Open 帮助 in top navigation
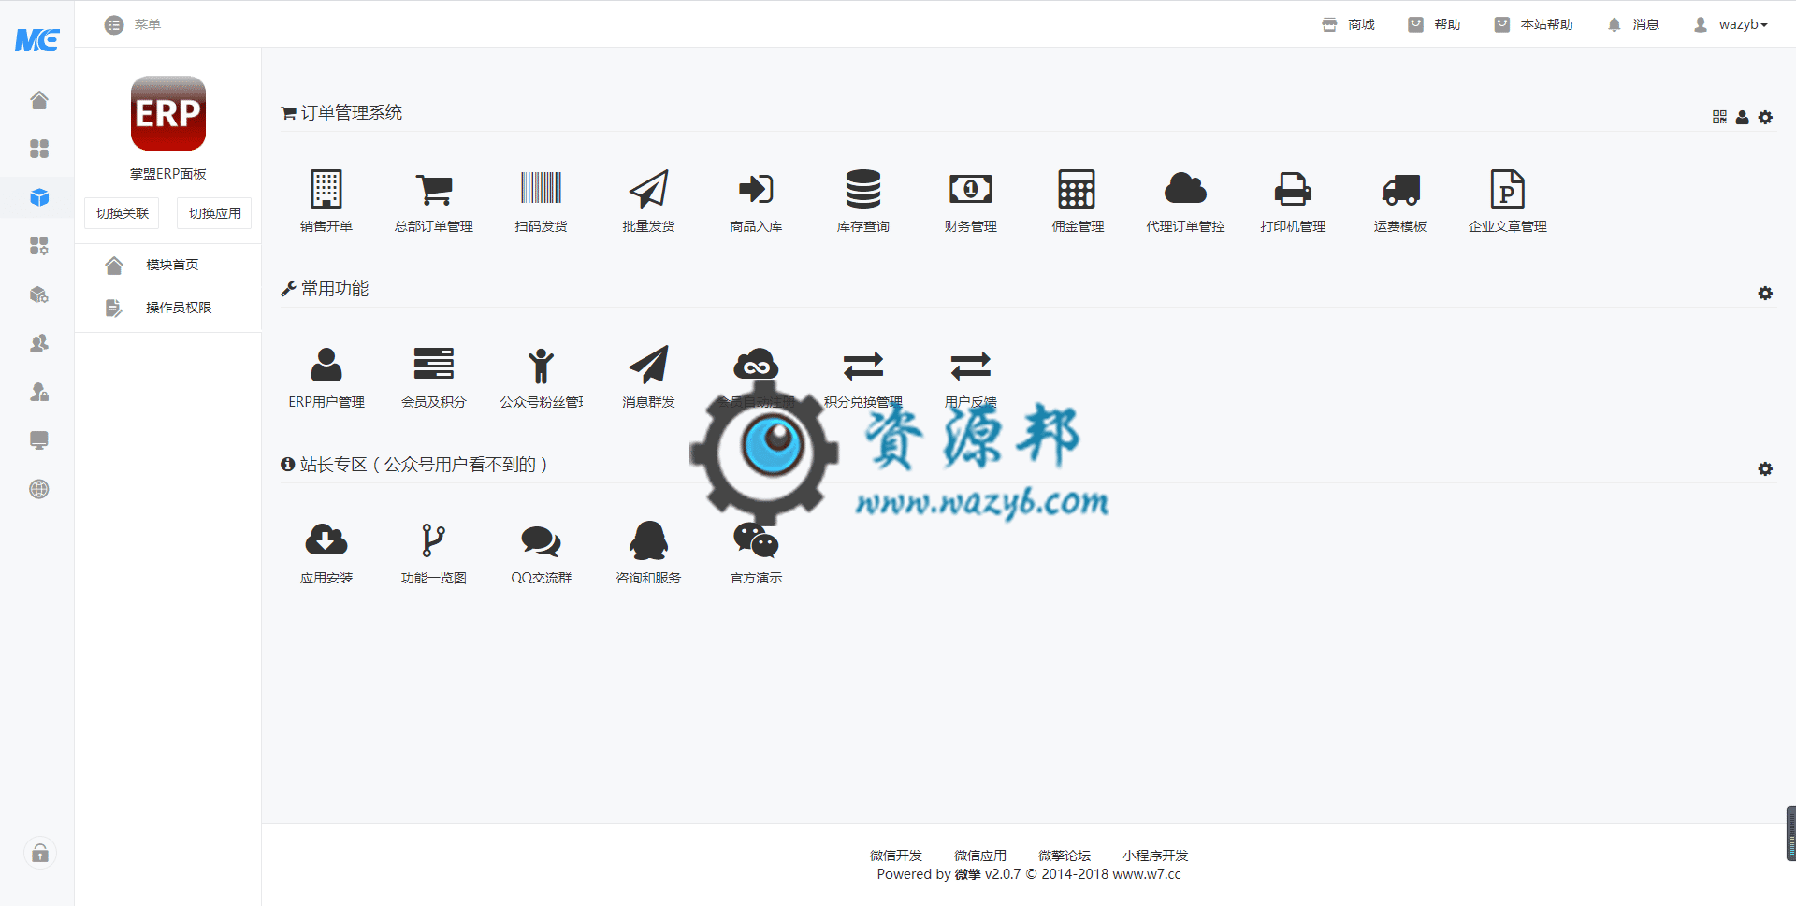Image resolution: width=1796 pixels, height=906 pixels. 1434,24
